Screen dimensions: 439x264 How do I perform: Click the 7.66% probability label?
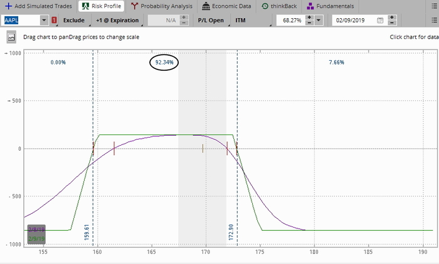337,63
